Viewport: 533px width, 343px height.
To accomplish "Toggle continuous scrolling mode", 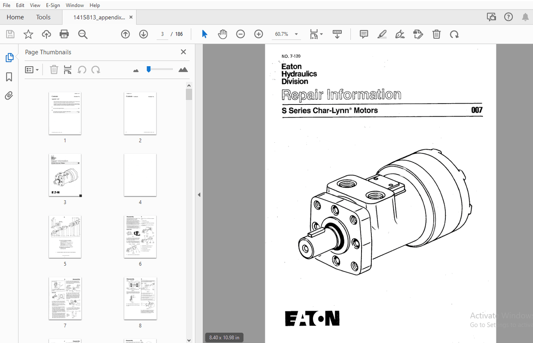I will pos(337,34).
